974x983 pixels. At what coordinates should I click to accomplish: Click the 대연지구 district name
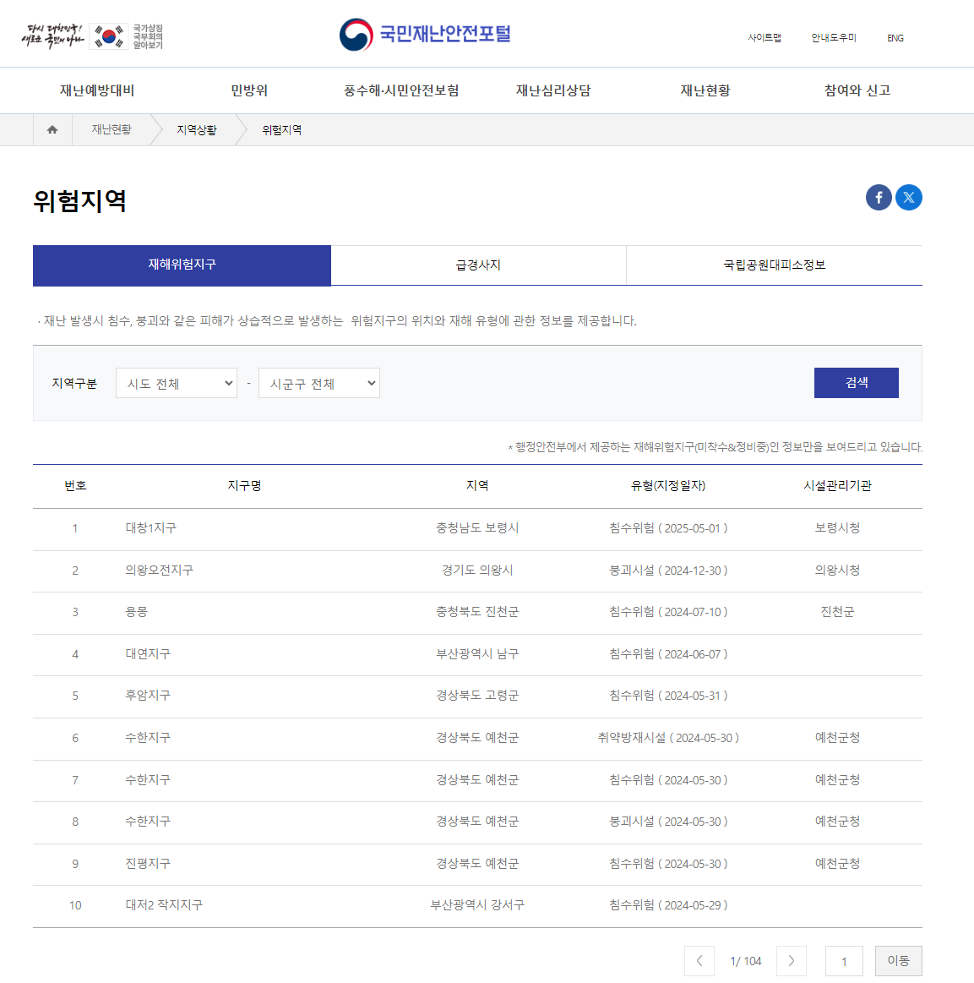[x=148, y=654]
